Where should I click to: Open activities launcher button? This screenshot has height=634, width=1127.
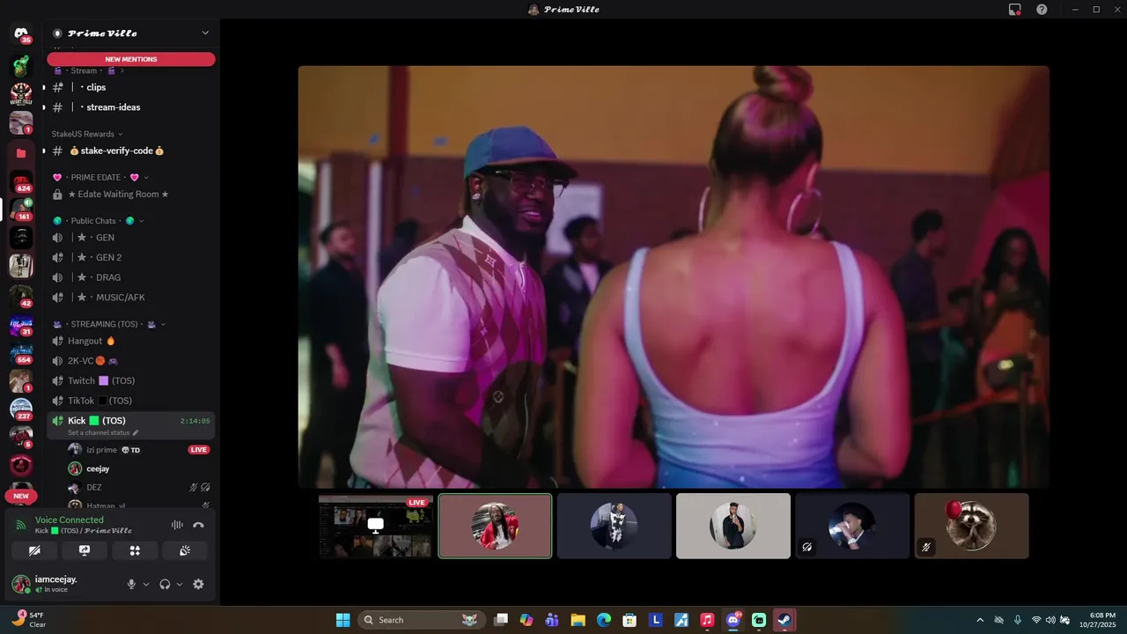coord(135,550)
